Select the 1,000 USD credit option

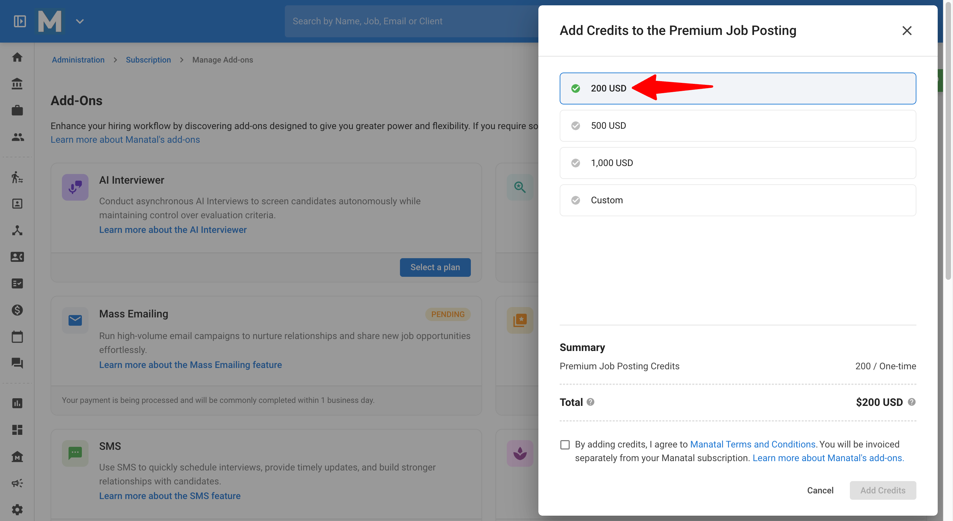coord(738,163)
